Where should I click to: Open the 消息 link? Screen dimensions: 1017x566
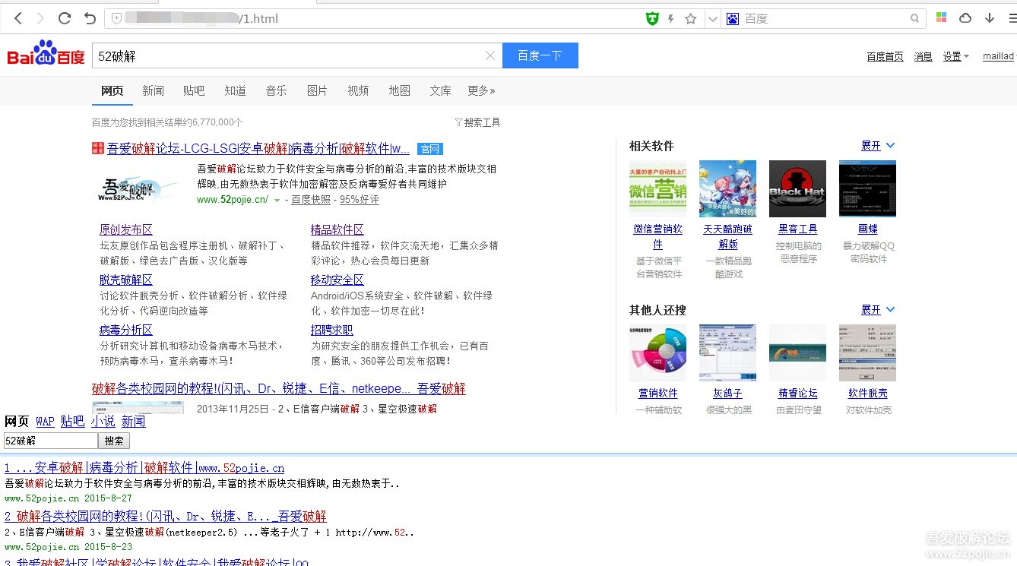coord(924,56)
